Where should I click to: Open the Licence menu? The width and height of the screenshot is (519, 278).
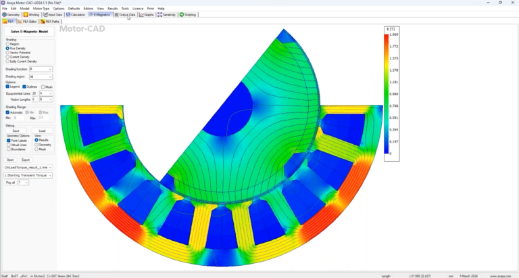click(138, 9)
